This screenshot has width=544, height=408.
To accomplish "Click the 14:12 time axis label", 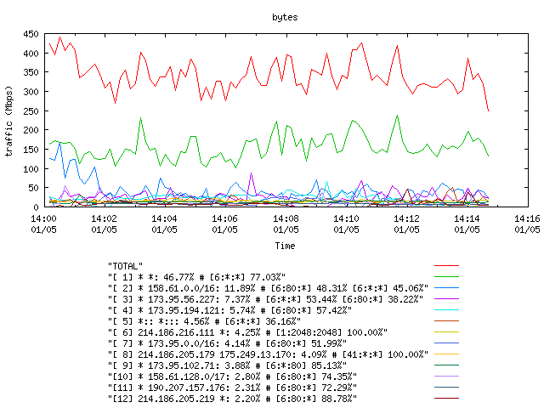I will coord(406,218).
